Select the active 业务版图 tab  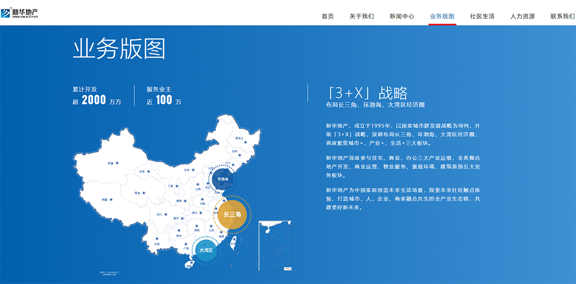pyautogui.click(x=442, y=17)
